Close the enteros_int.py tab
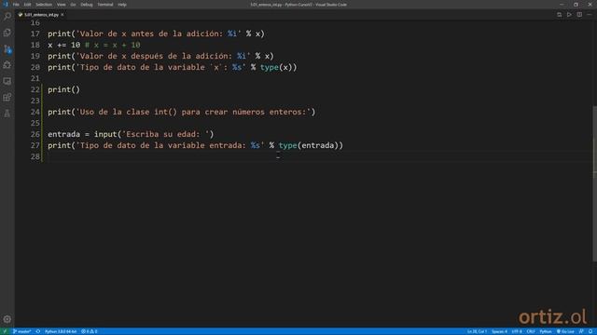 coord(62,15)
